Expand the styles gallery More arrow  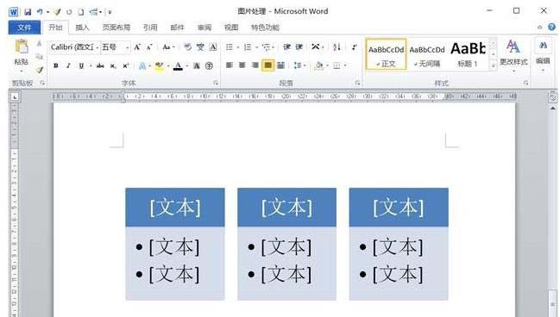(x=494, y=65)
